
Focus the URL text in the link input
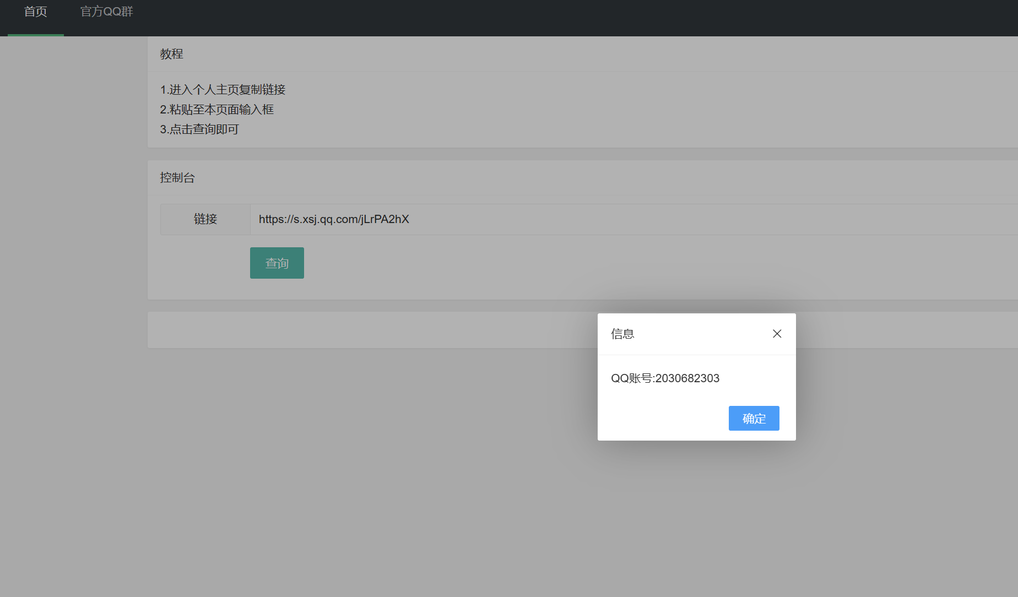[x=334, y=219]
